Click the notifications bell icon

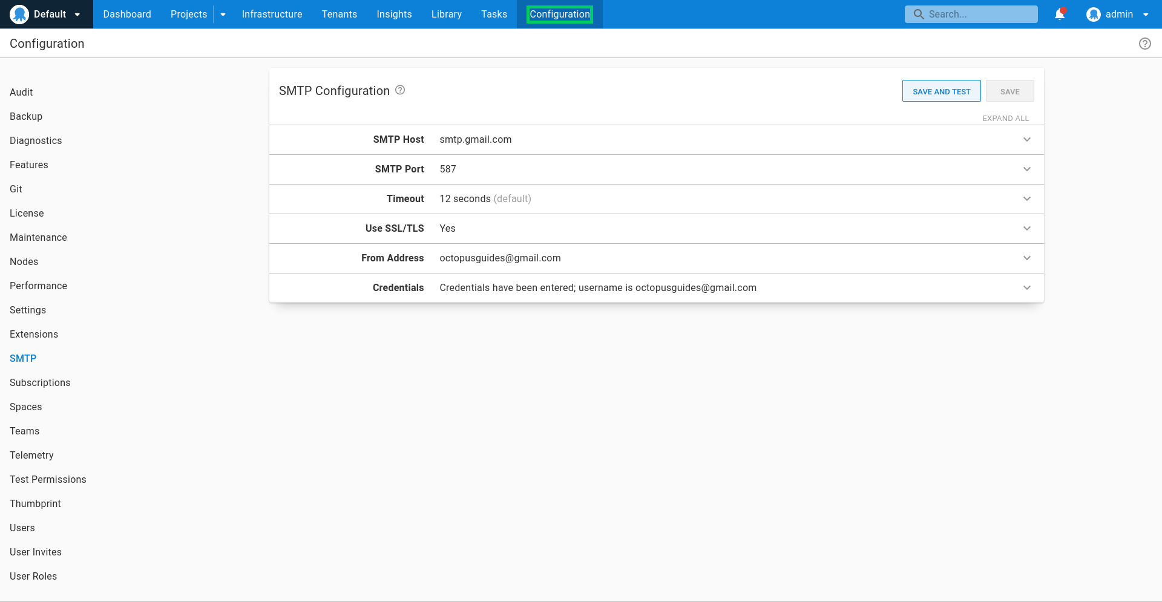coord(1060,14)
